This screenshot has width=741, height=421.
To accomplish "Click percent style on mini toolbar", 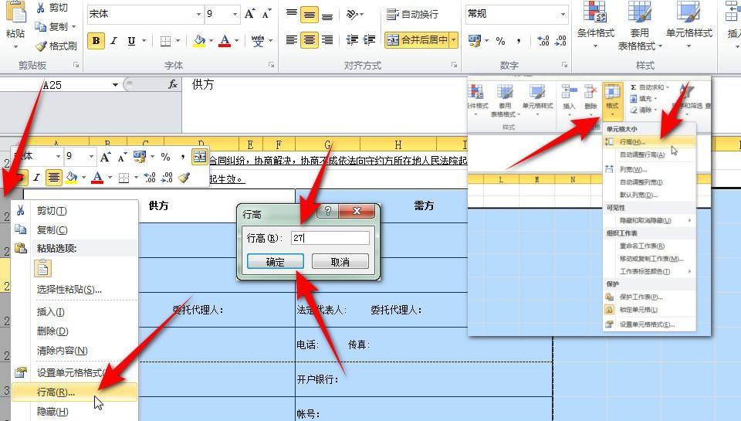I will [165, 157].
